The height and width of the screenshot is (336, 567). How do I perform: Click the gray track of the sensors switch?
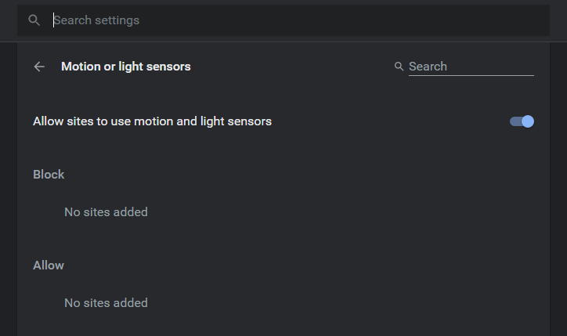515,121
